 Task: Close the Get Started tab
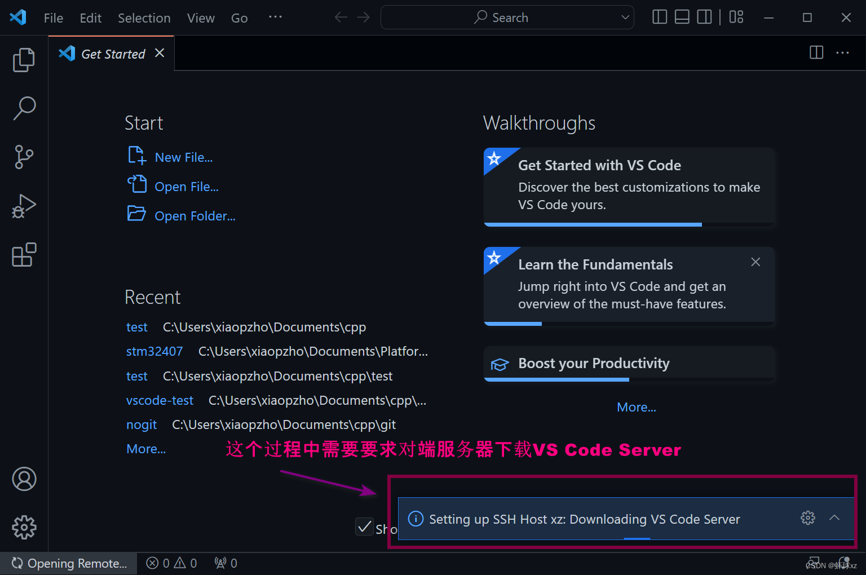pos(160,53)
